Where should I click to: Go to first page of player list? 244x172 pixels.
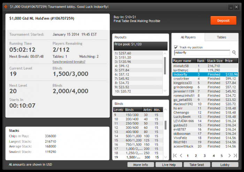(x=175, y=156)
